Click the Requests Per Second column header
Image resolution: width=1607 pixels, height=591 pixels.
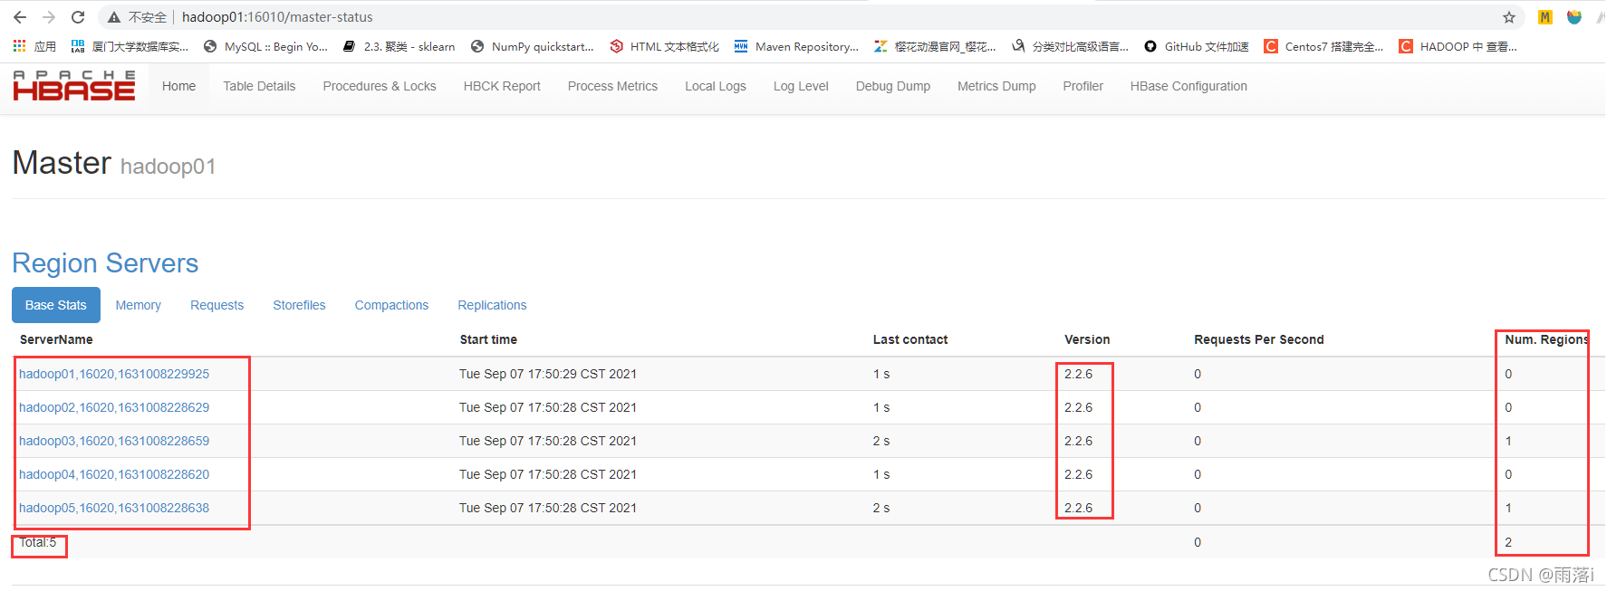point(1259,339)
